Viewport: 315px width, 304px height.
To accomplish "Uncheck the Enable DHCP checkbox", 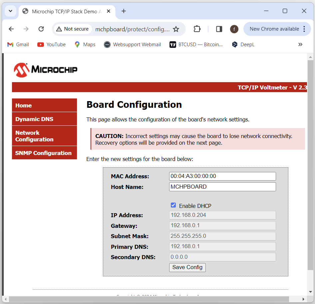I will pos(173,205).
